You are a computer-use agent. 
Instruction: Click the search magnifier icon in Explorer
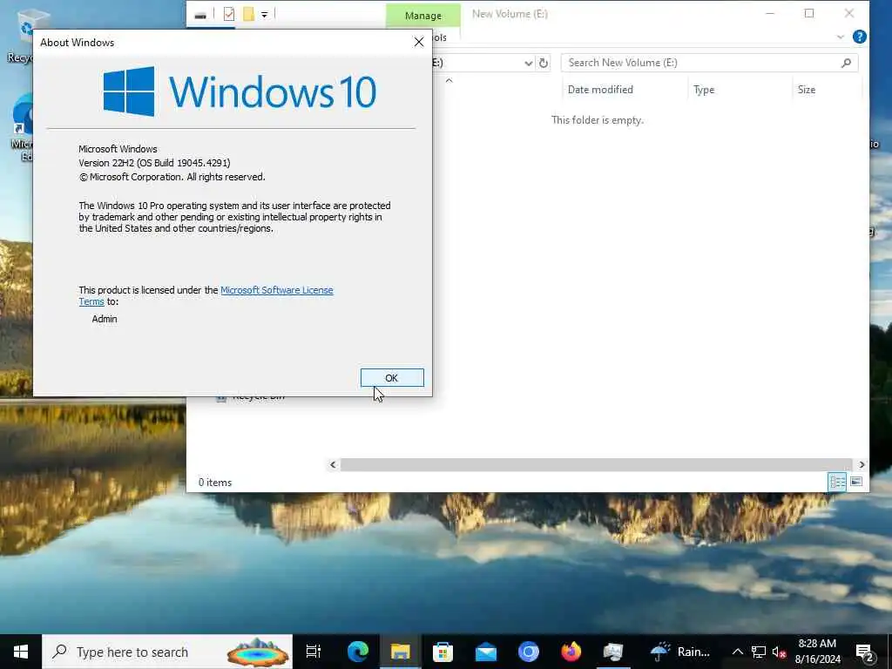point(846,63)
